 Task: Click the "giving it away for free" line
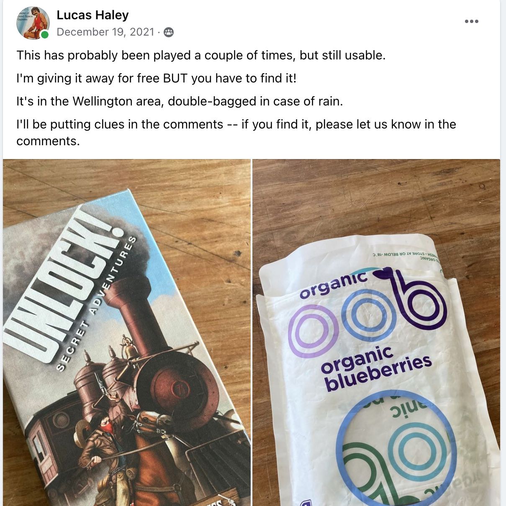tap(157, 78)
